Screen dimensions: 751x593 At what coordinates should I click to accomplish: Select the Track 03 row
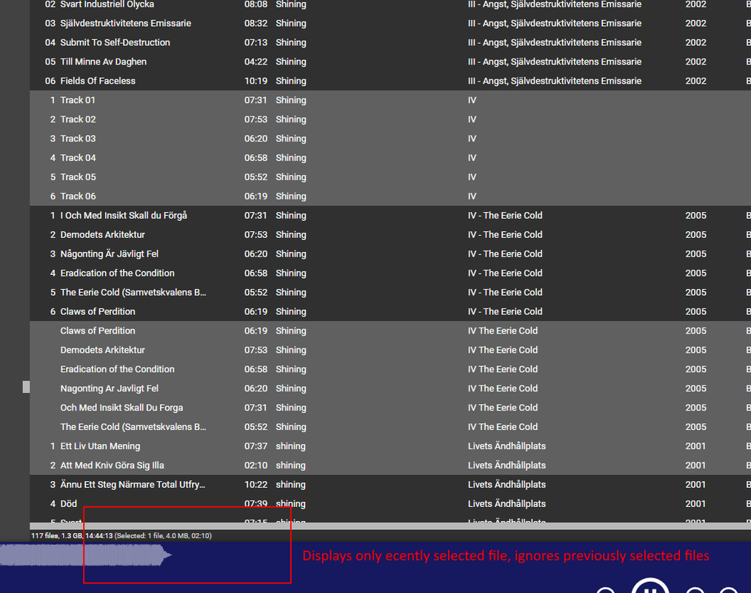click(x=390, y=139)
